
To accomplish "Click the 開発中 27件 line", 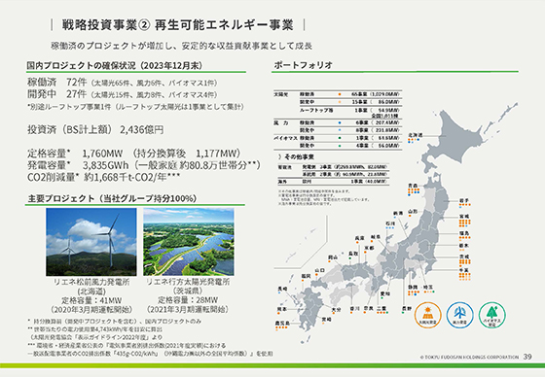I will point(123,94).
